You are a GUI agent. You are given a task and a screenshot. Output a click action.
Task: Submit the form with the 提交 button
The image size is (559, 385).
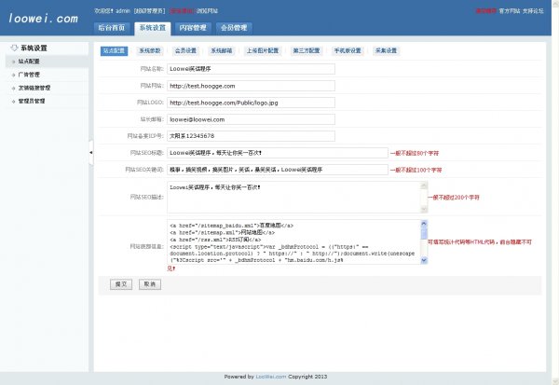tap(121, 284)
